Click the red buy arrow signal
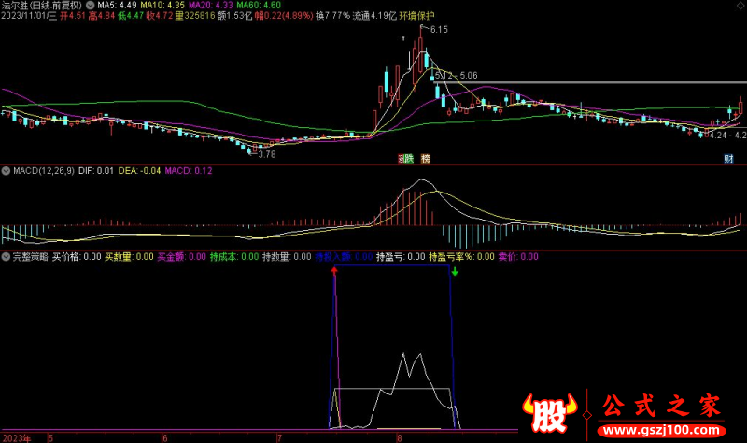Screen dimensions: 747x443 (334, 272)
